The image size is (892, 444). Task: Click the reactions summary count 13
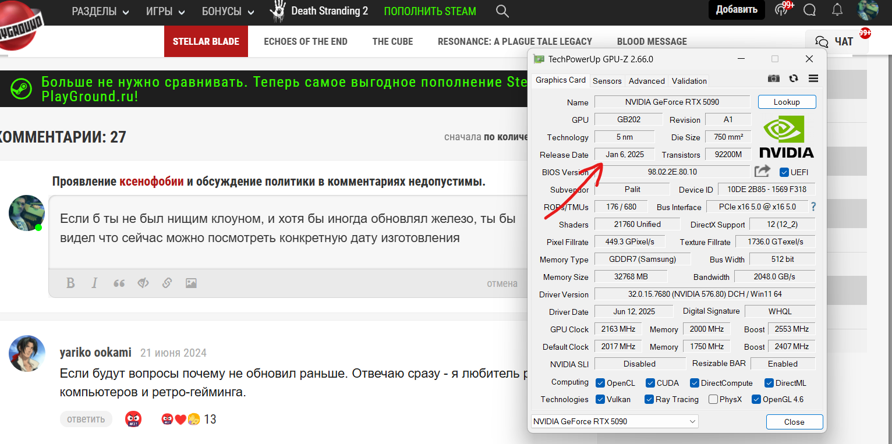click(x=210, y=419)
